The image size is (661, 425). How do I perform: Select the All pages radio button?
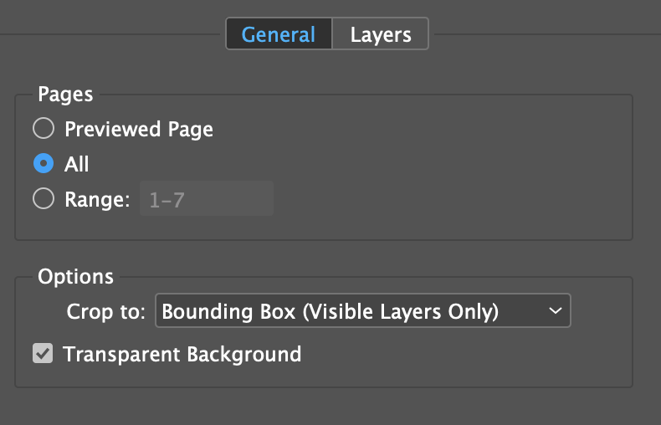(44, 163)
